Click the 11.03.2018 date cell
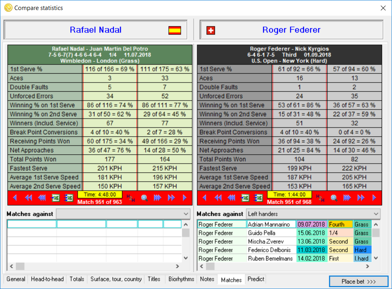Viewport: 392px width, 289px height. 312,250
